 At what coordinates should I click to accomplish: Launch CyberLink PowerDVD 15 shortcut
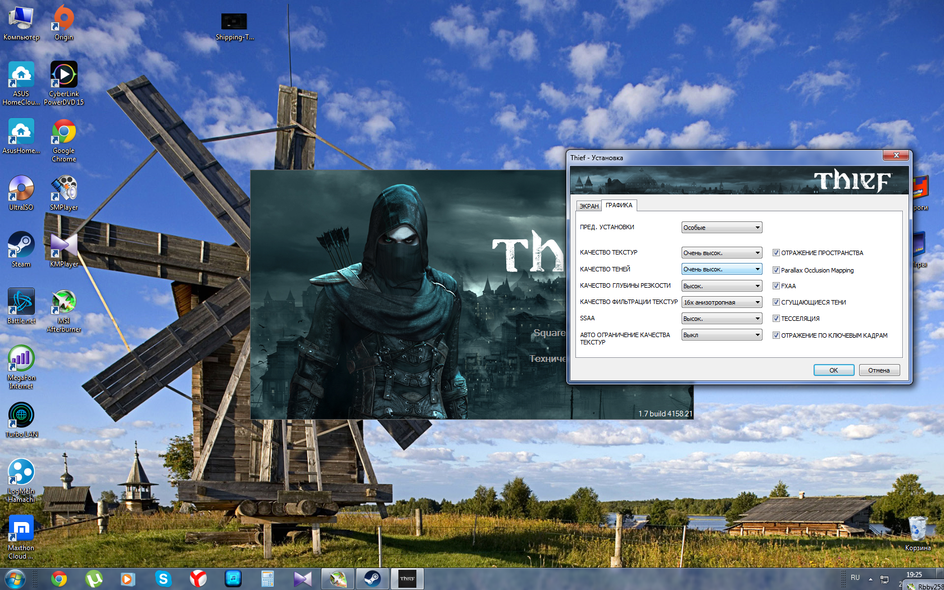coord(63,83)
